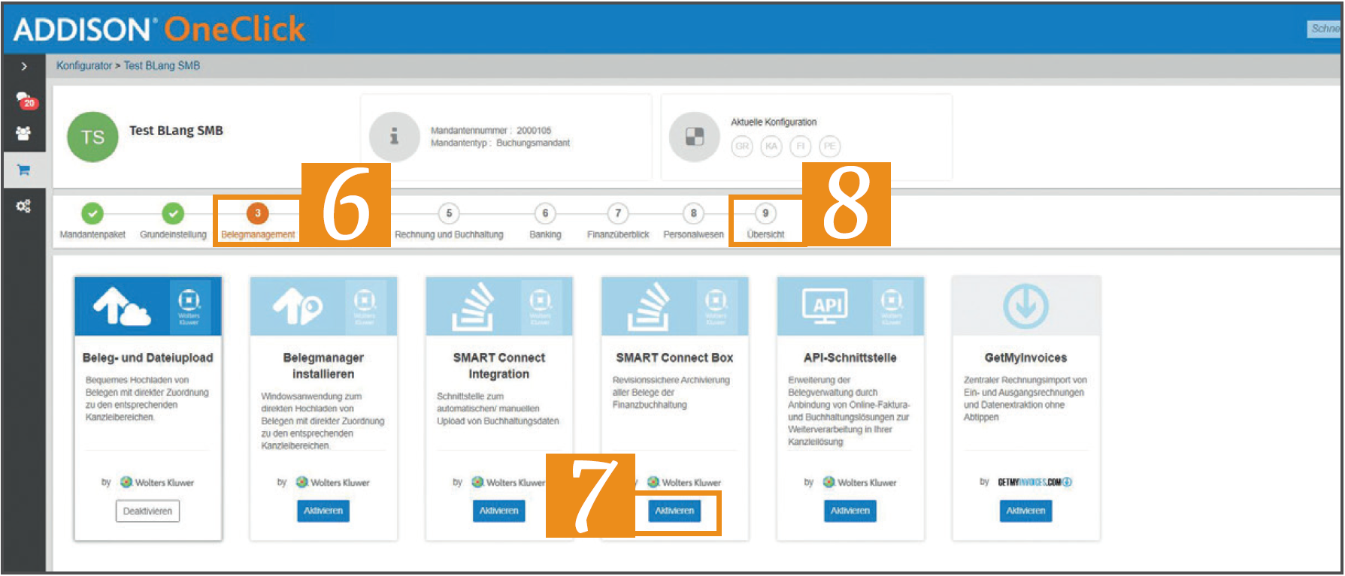This screenshot has height=576, width=1345.
Task: Open the settings gears sidebar icon
Action: coord(24,206)
